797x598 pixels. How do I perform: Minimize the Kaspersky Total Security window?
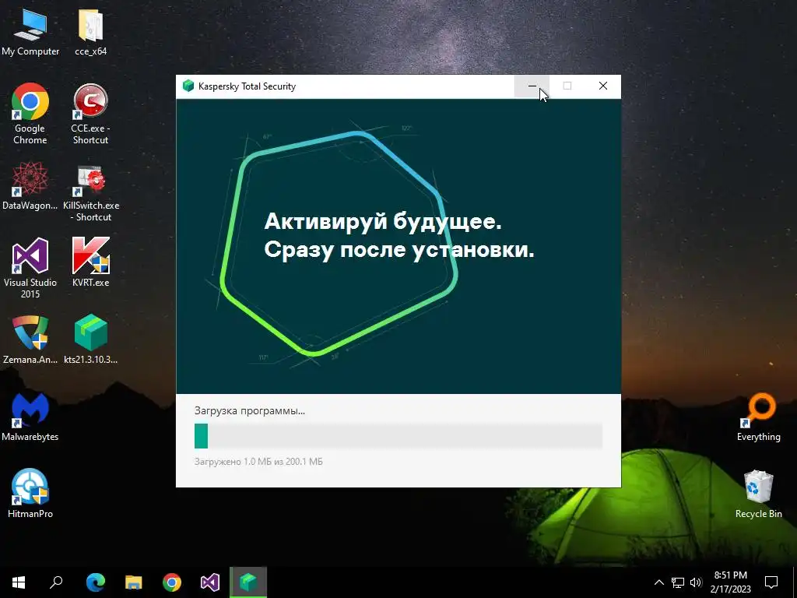tap(532, 86)
